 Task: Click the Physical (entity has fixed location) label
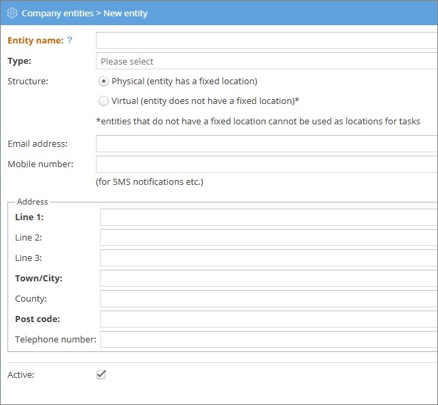(184, 81)
